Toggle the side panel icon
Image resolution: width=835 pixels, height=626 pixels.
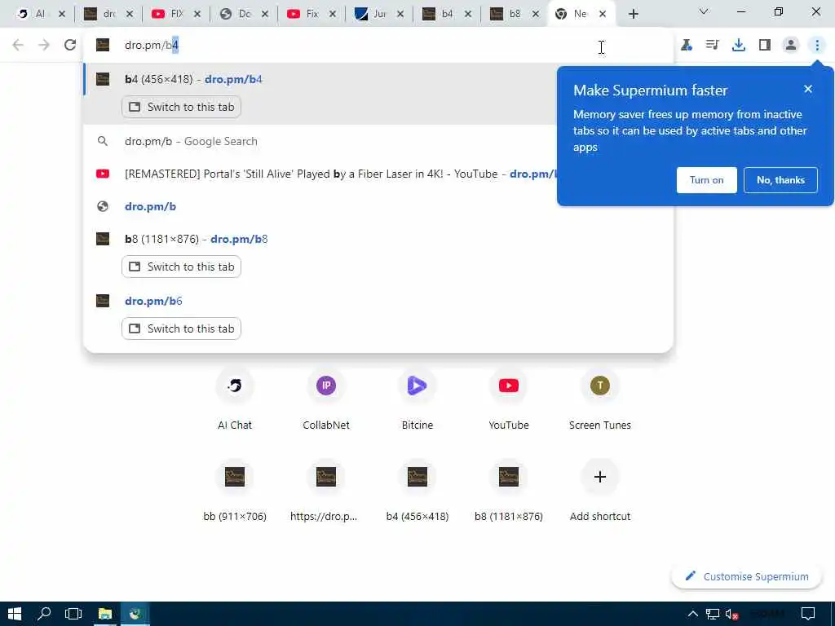[x=765, y=46]
